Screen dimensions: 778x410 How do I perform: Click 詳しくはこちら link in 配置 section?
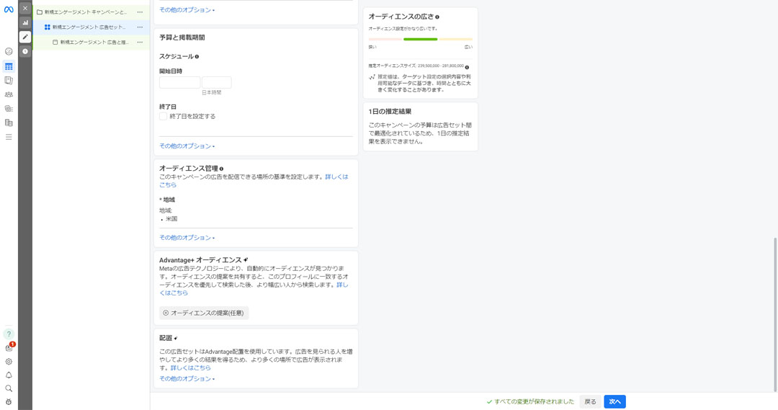coord(190,367)
